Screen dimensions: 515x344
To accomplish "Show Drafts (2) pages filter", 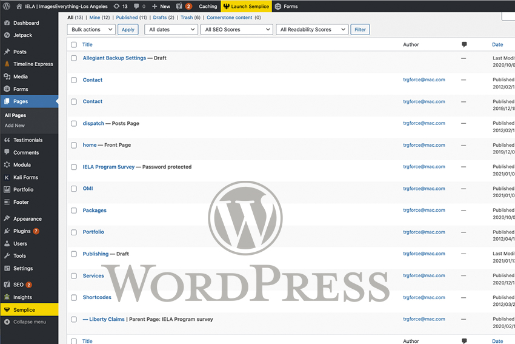I will (x=164, y=18).
